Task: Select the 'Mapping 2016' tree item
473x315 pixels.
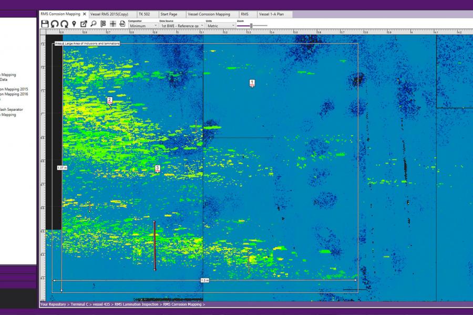Action: pyautogui.click(x=14, y=94)
